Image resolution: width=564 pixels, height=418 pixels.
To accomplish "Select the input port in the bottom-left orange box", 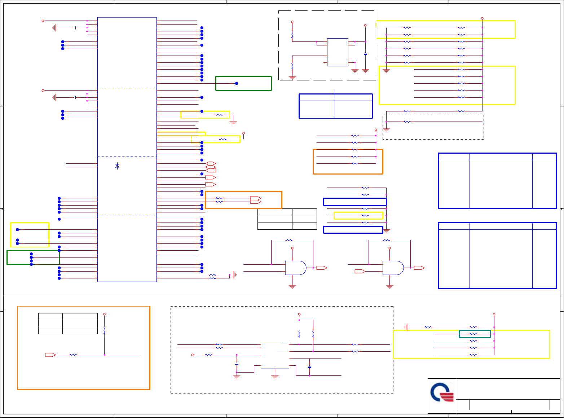I will pos(50,355).
